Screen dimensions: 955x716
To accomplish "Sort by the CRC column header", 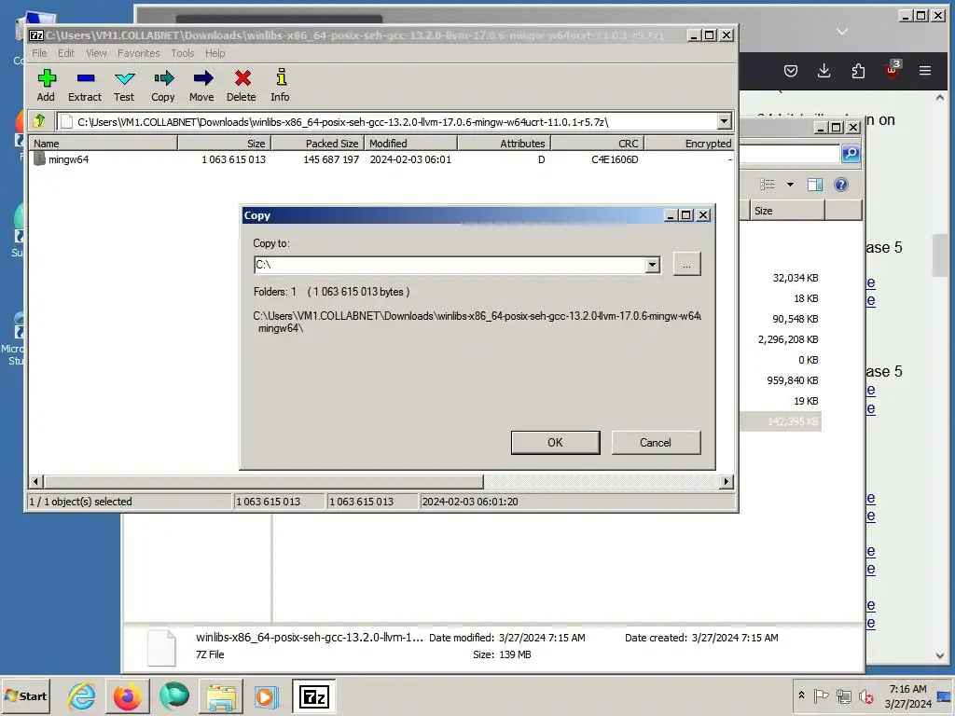I will [x=598, y=143].
